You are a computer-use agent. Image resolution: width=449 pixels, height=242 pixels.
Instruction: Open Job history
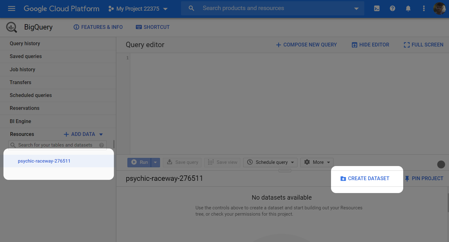(x=58, y=70)
